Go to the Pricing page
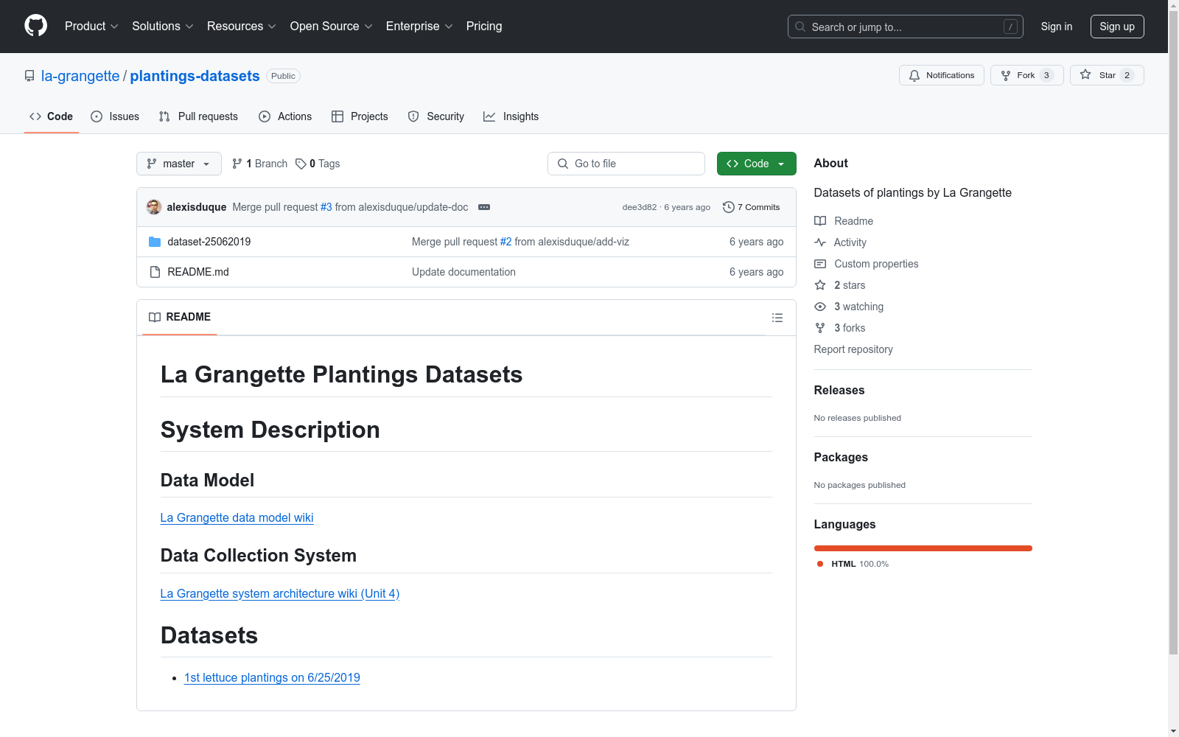This screenshot has width=1179, height=737. point(484,27)
